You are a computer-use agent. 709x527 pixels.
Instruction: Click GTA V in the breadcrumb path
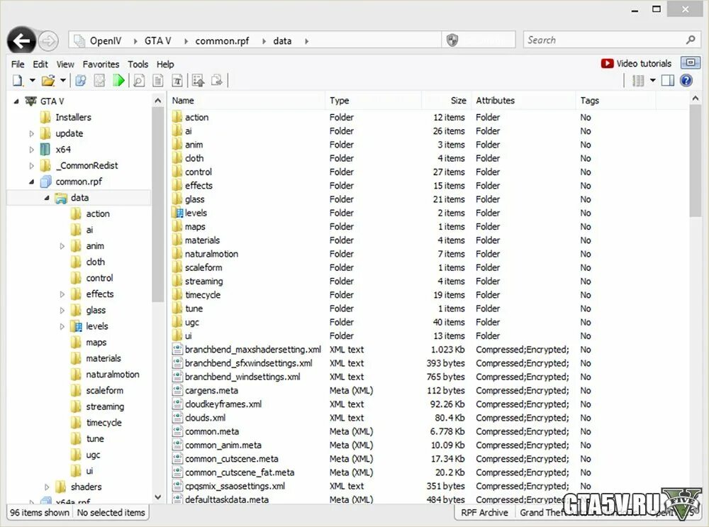click(158, 40)
